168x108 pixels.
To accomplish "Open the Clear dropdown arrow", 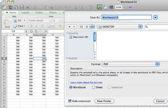I will pyautogui.click(x=25, y=26).
